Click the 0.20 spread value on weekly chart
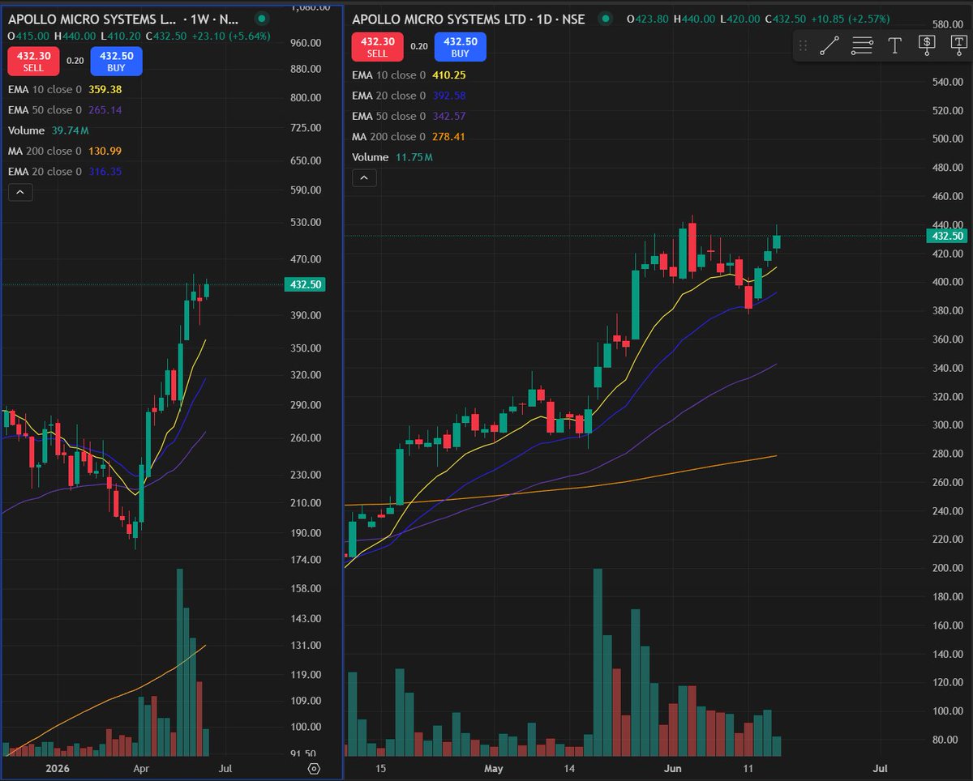973x781 pixels. [75, 60]
